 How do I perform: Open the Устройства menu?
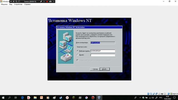click(18, 4)
